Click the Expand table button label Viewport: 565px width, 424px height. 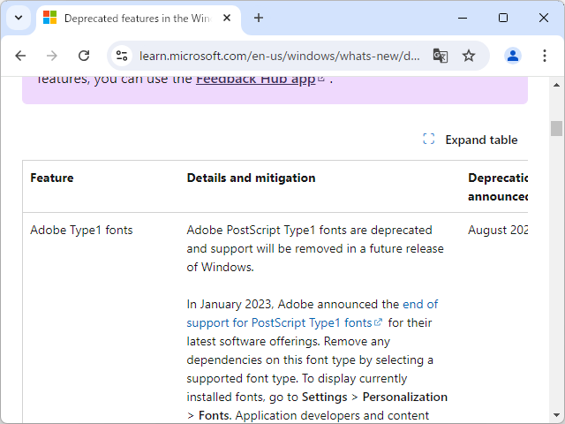pyautogui.click(x=481, y=140)
